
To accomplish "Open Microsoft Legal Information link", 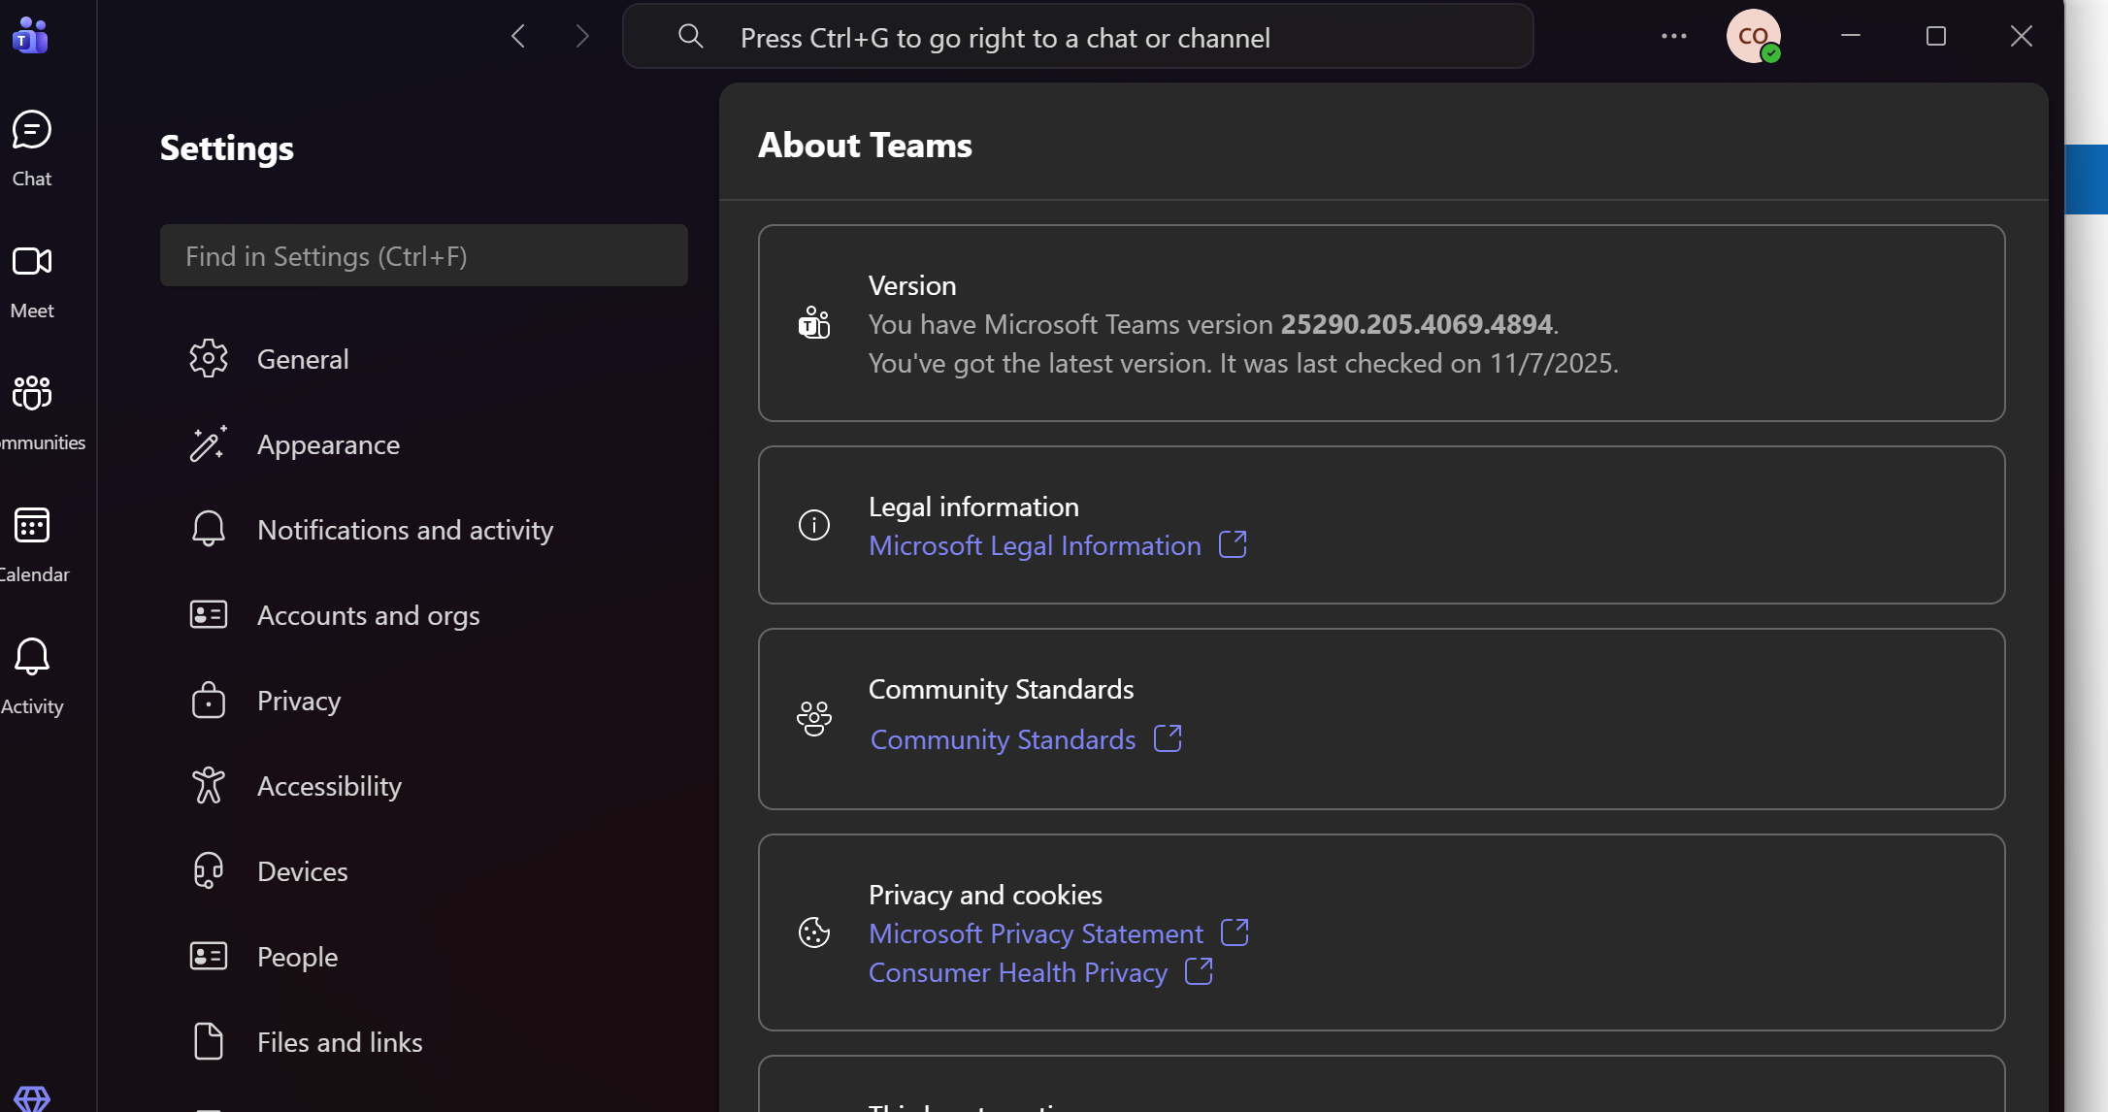I will (1035, 545).
